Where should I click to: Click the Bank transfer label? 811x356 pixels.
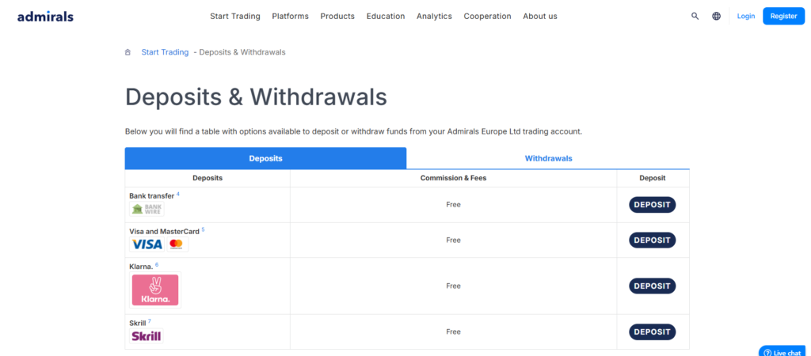(151, 196)
